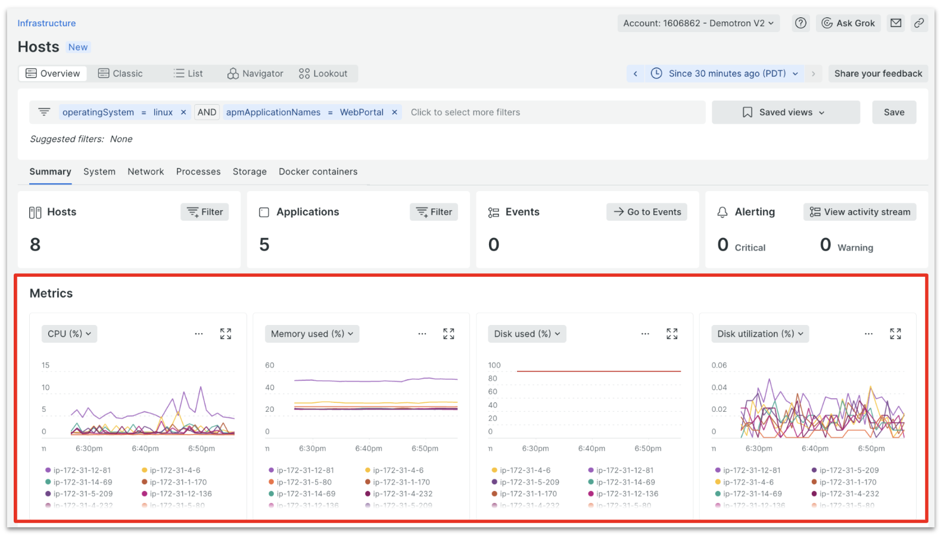Open the Saved views dropdown
This screenshot has height=538, width=947.
[x=786, y=112]
